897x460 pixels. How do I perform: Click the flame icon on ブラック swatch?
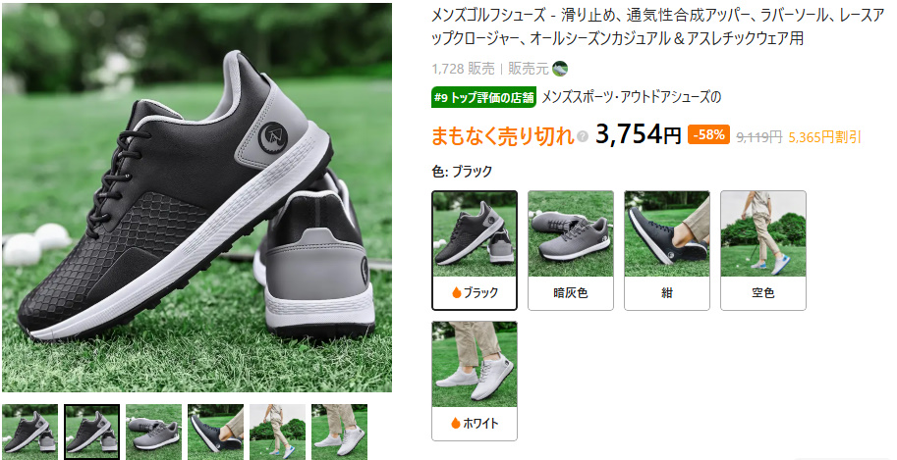click(456, 292)
